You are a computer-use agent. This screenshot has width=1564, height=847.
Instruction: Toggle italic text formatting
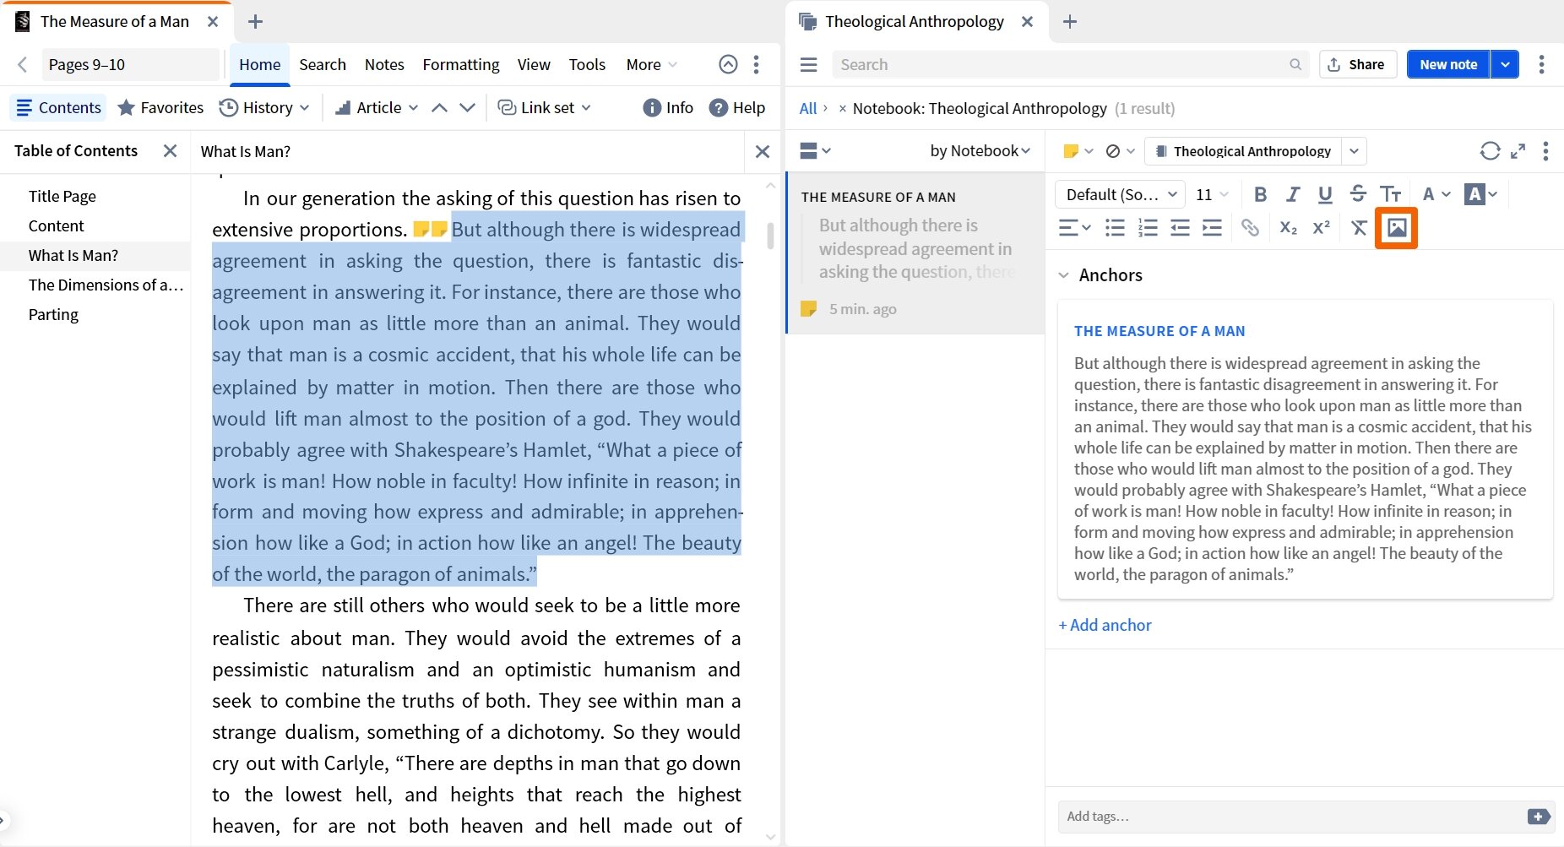tap(1293, 194)
